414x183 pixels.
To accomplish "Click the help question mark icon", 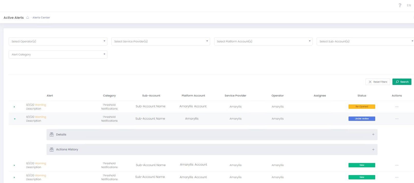I will click(400, 5).
